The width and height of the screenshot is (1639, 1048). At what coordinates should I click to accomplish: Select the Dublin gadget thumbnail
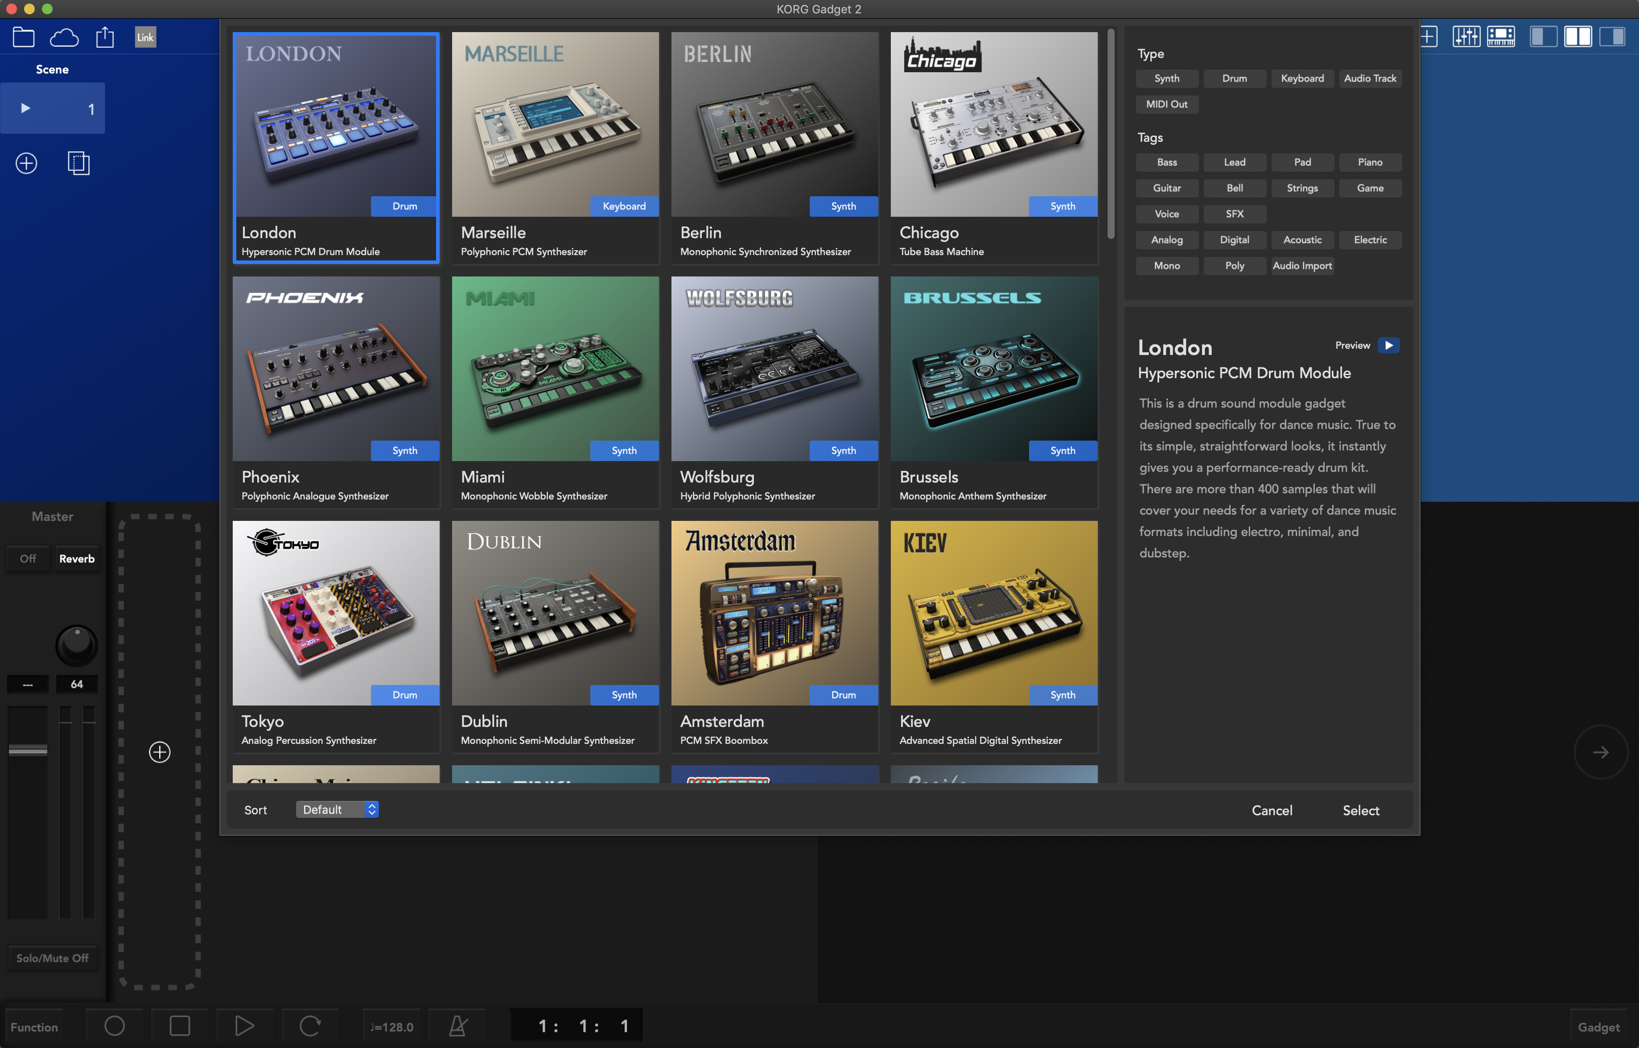[x=556, y=613]
